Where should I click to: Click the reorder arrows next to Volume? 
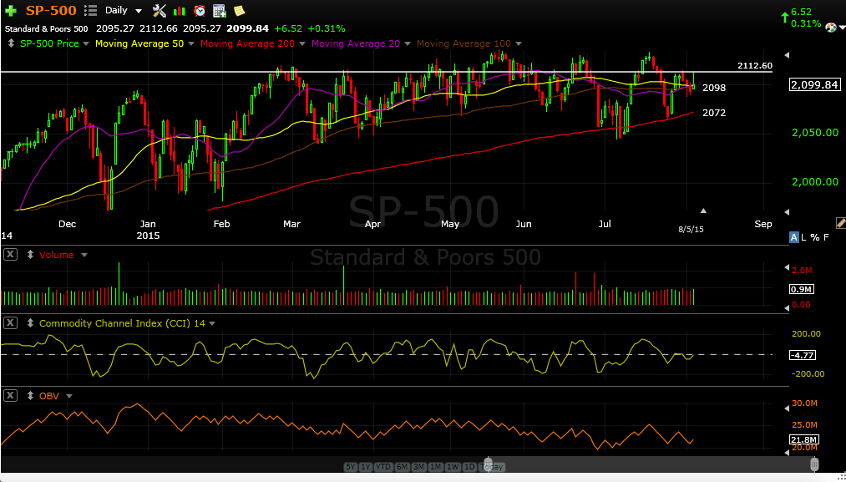pyautogui.click(x=31, y=255)
